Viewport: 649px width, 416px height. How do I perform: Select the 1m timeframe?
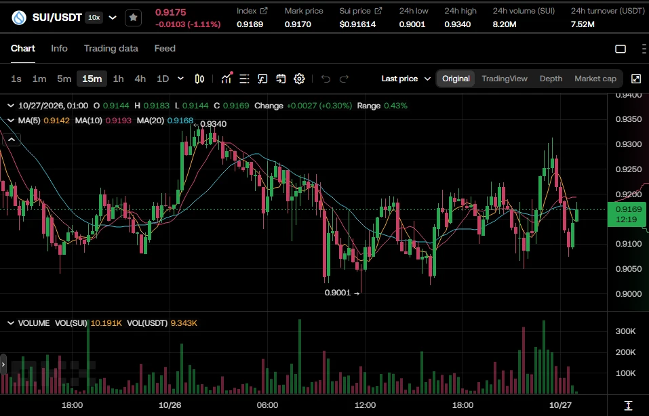pyautogui.click(x=39, y=79)
